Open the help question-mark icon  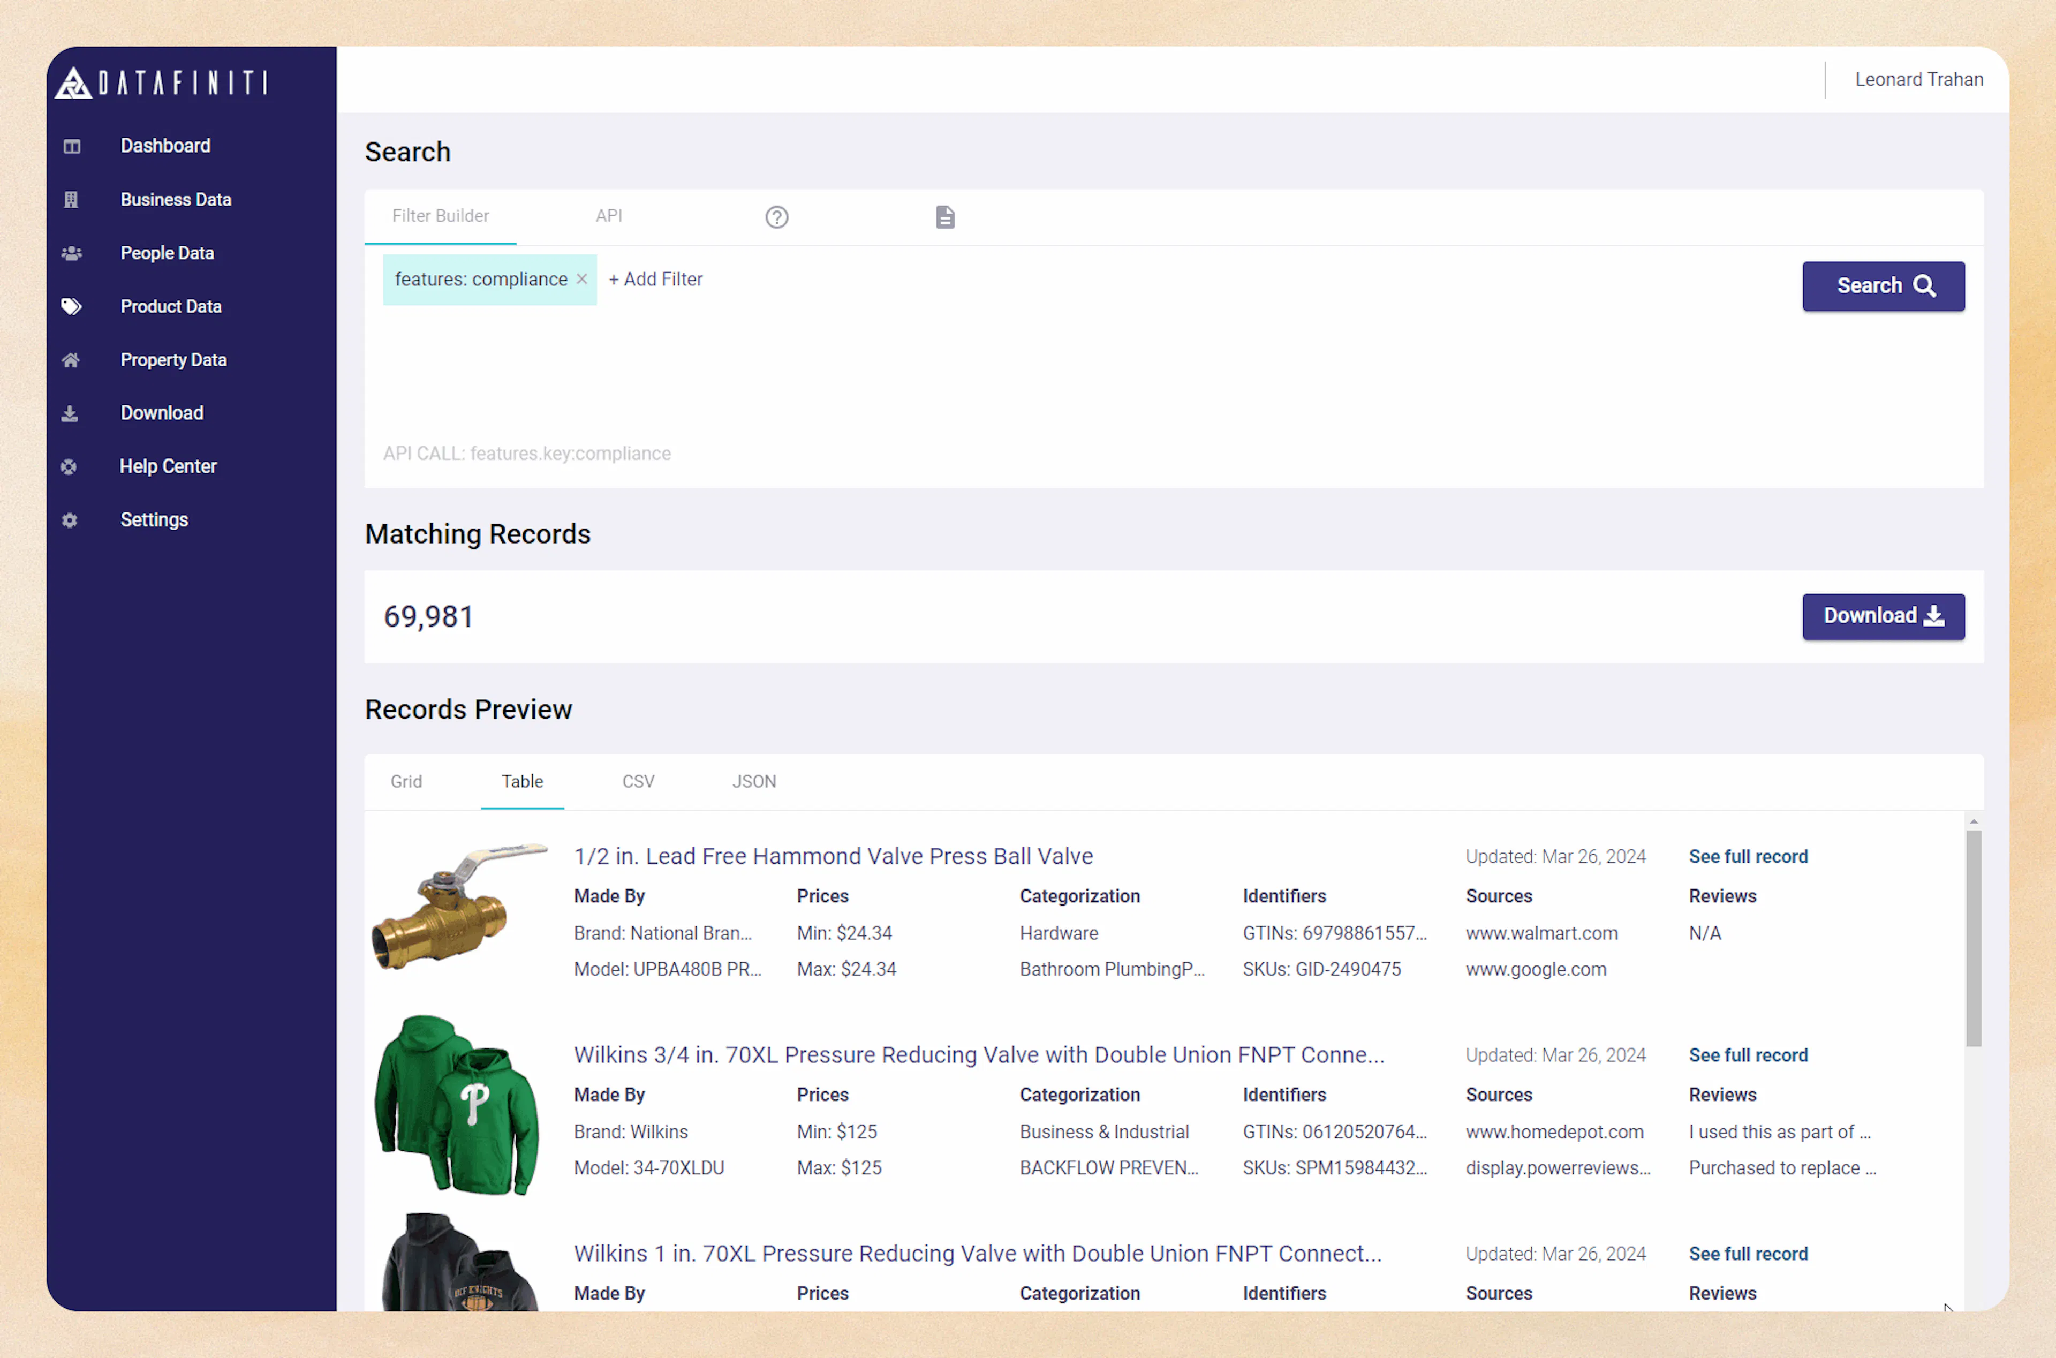point(776,217)
